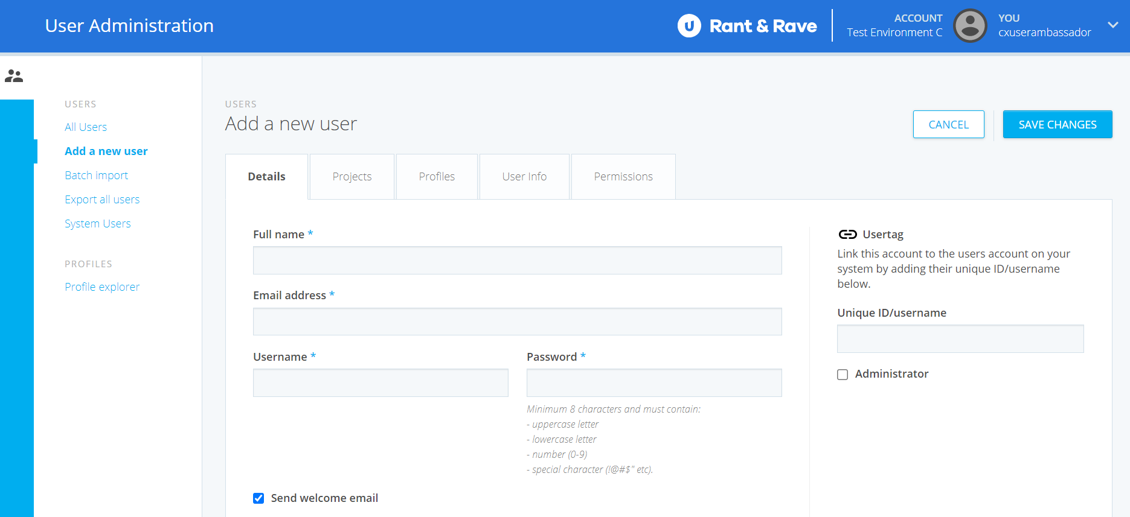Image resolution: width=1130 pixels, height=517 pixels.
Task: Switch to the Projects tab
Action: 352,177
